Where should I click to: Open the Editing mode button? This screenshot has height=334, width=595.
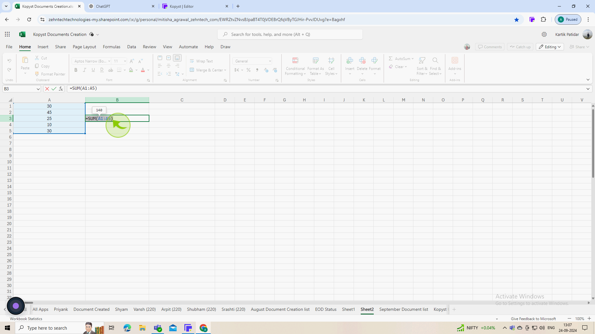550,47
